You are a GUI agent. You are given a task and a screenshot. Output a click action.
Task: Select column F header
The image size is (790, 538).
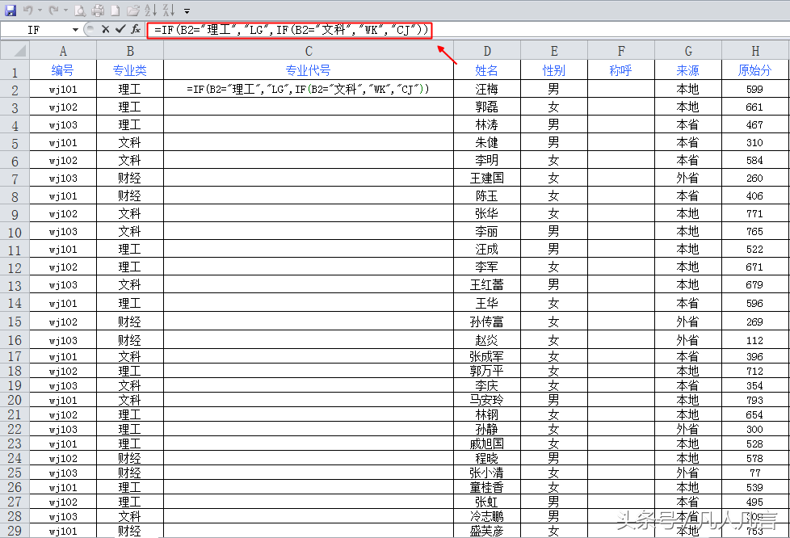tap(620, 50)
